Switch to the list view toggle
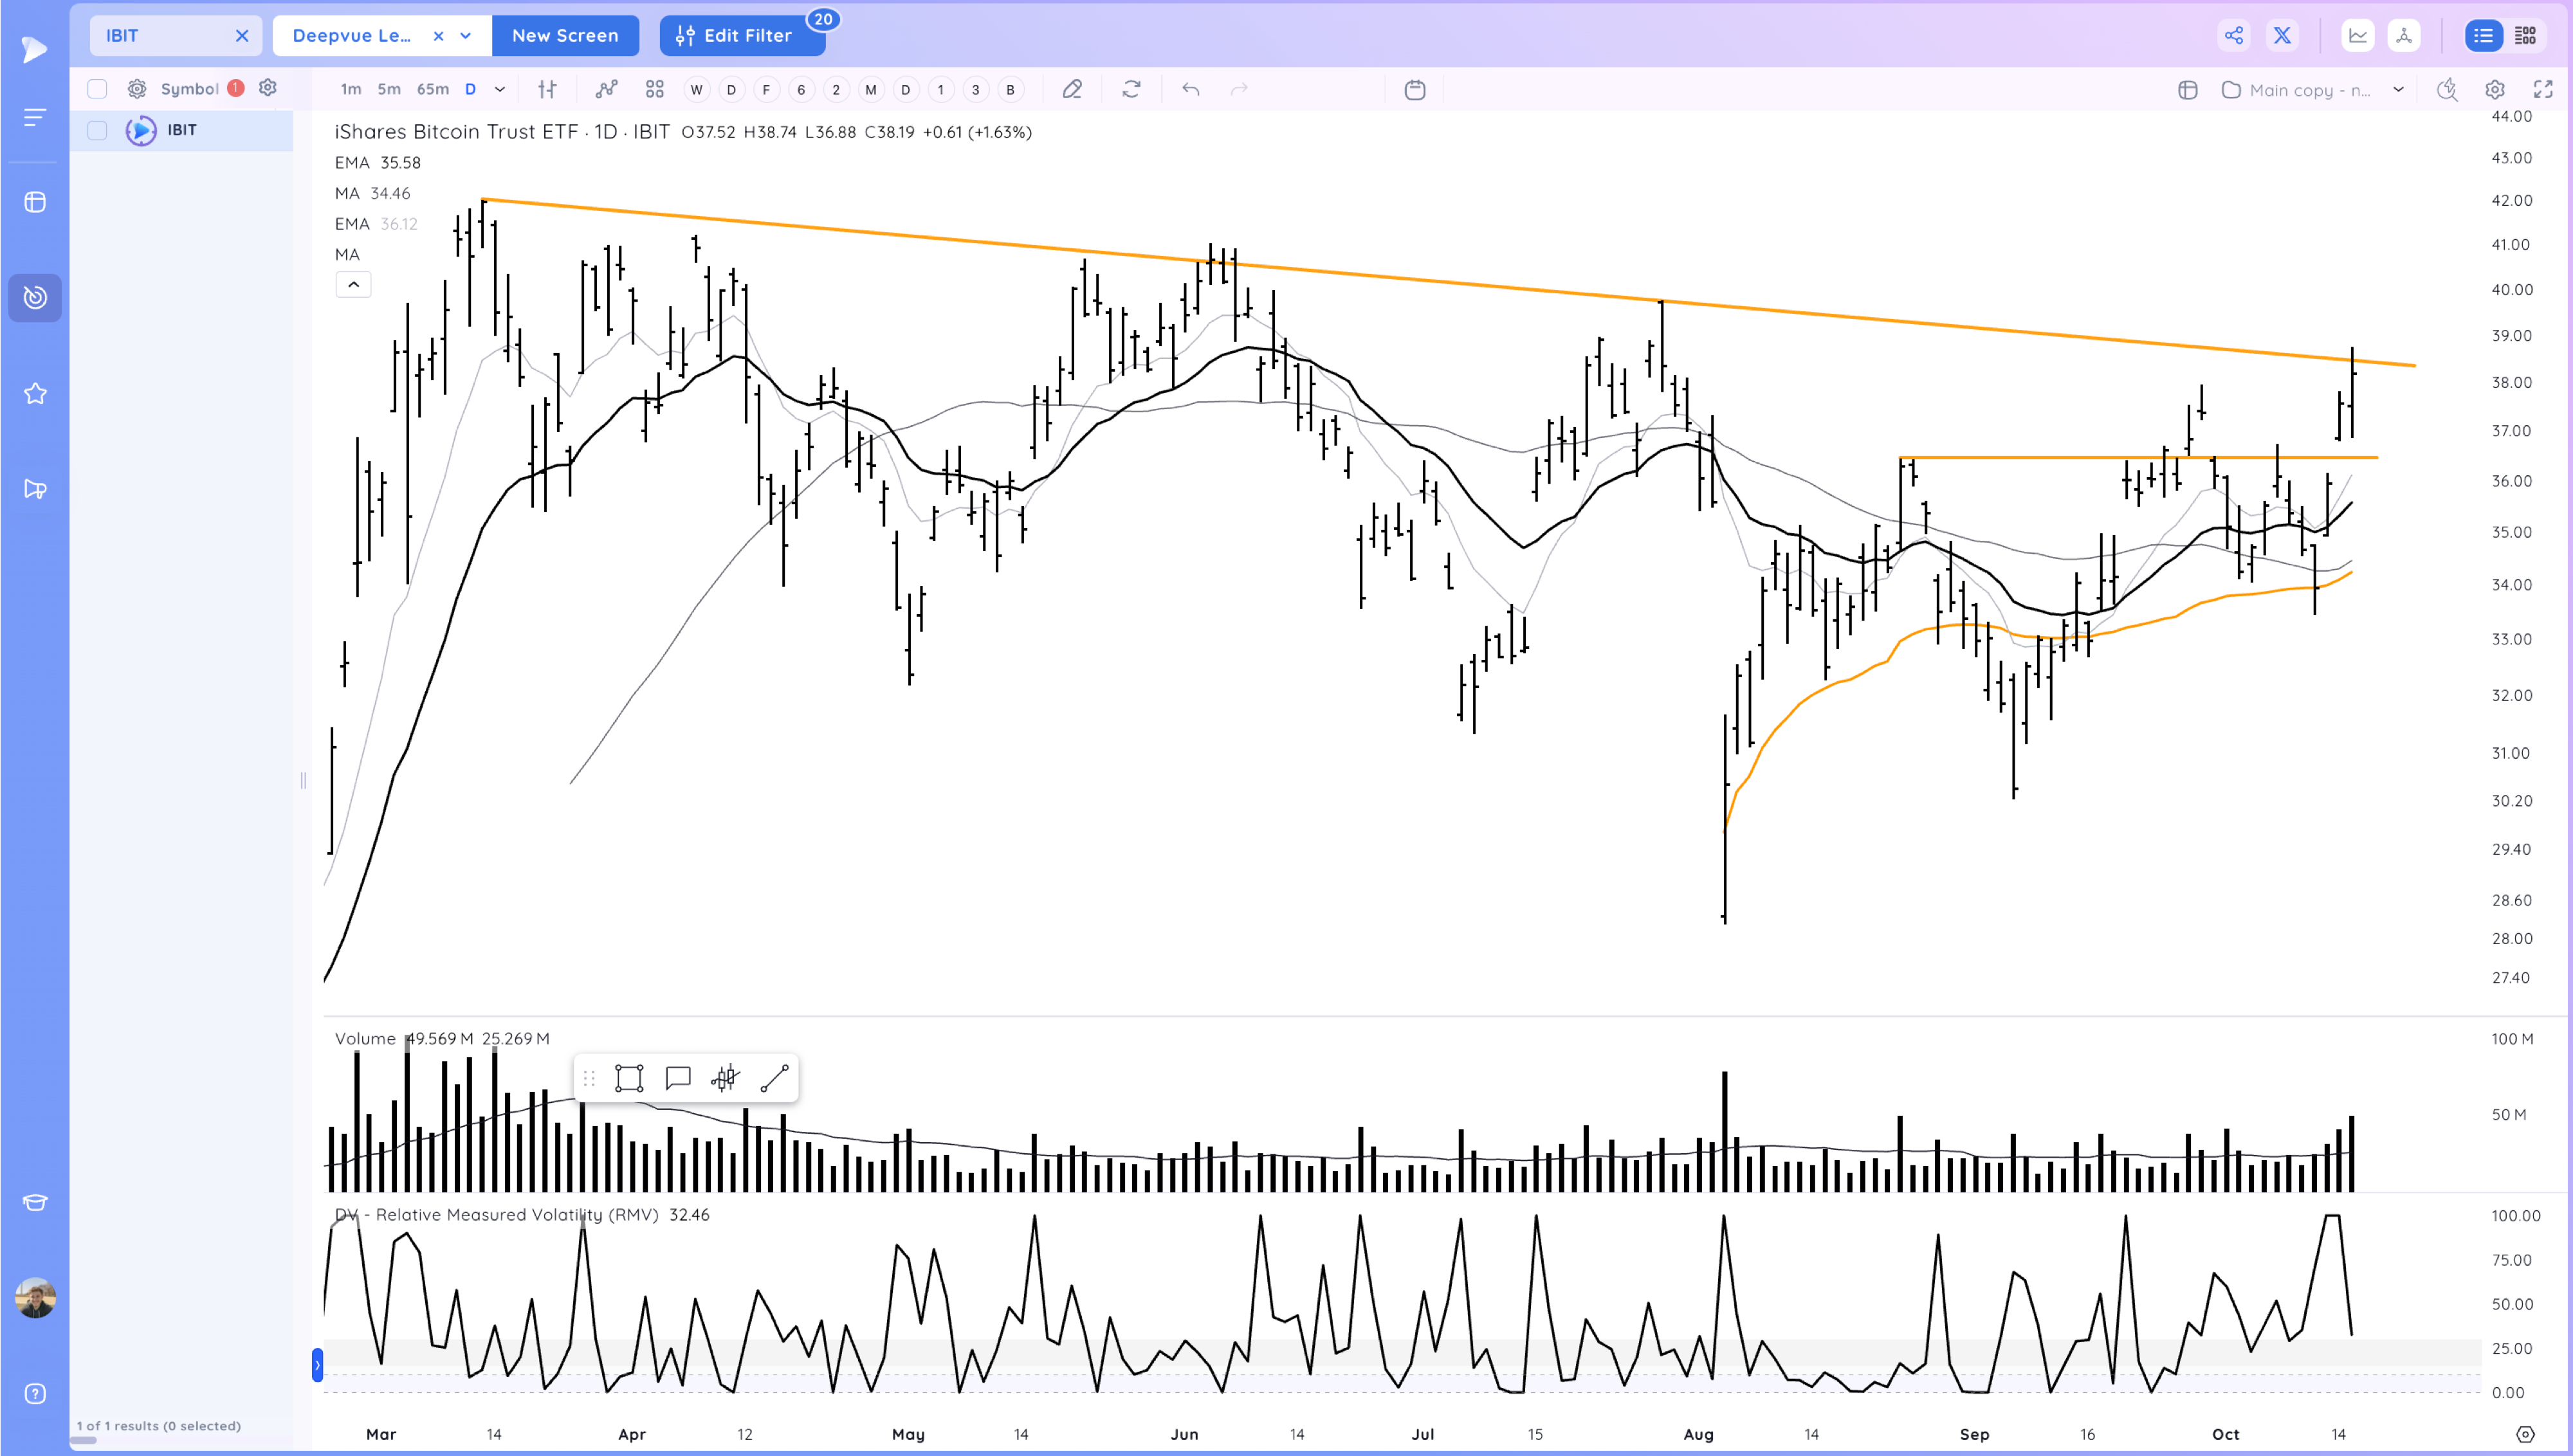This screenshot has width=2573, height=1456. pyautogui.click(x=2483, y=36)
